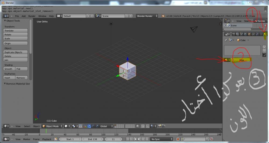The width and height of the screenshot is (269, 143).
Task: Open the Add menu in Info header
Action: [23, 16]
